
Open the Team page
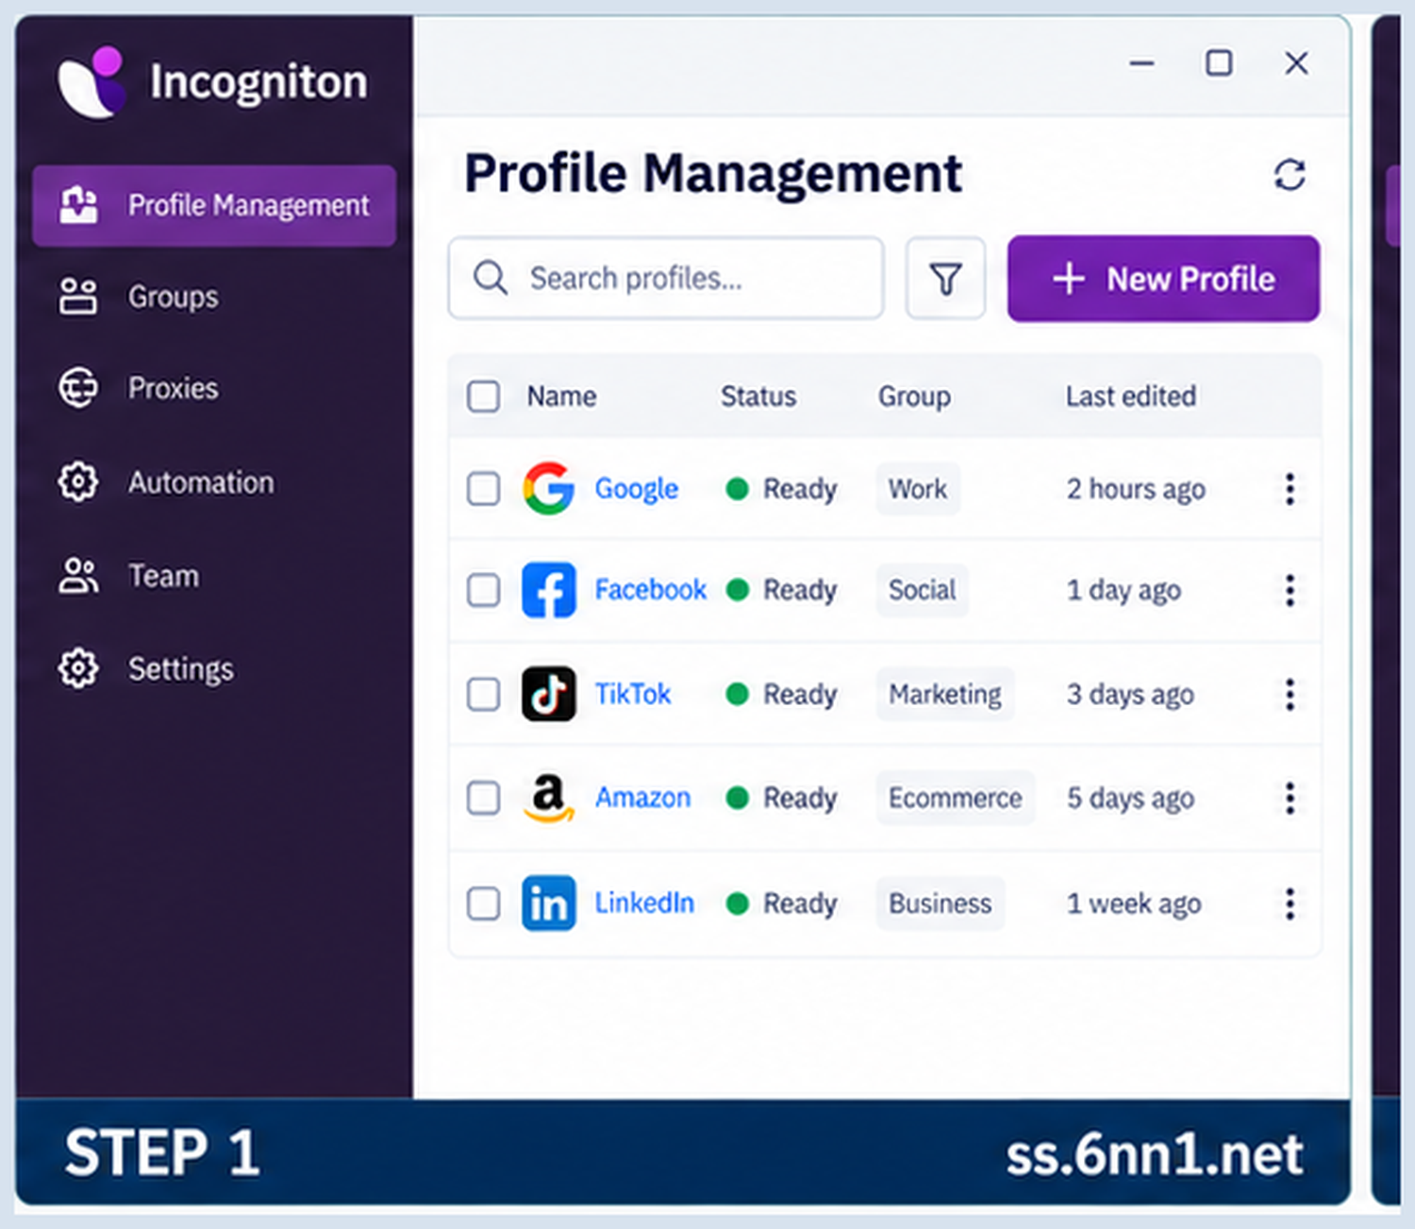click(x=163, y=576)
